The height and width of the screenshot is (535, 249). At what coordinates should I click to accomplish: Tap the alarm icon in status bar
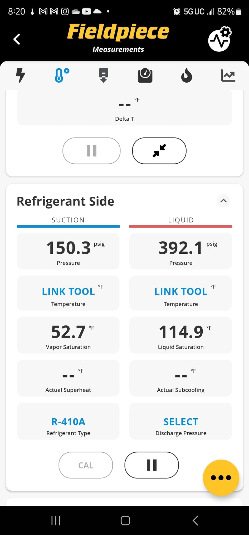tap(177, 11)
